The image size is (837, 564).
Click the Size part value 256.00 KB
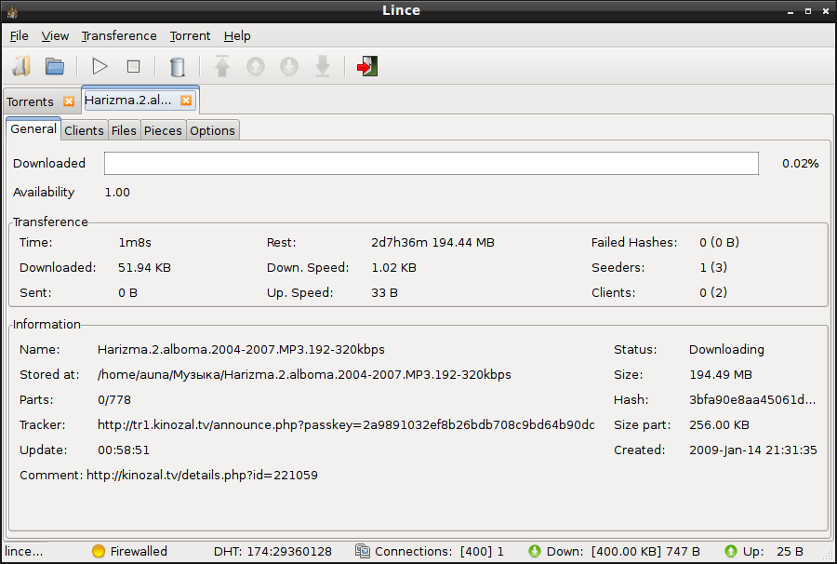(x=719, y=424)
